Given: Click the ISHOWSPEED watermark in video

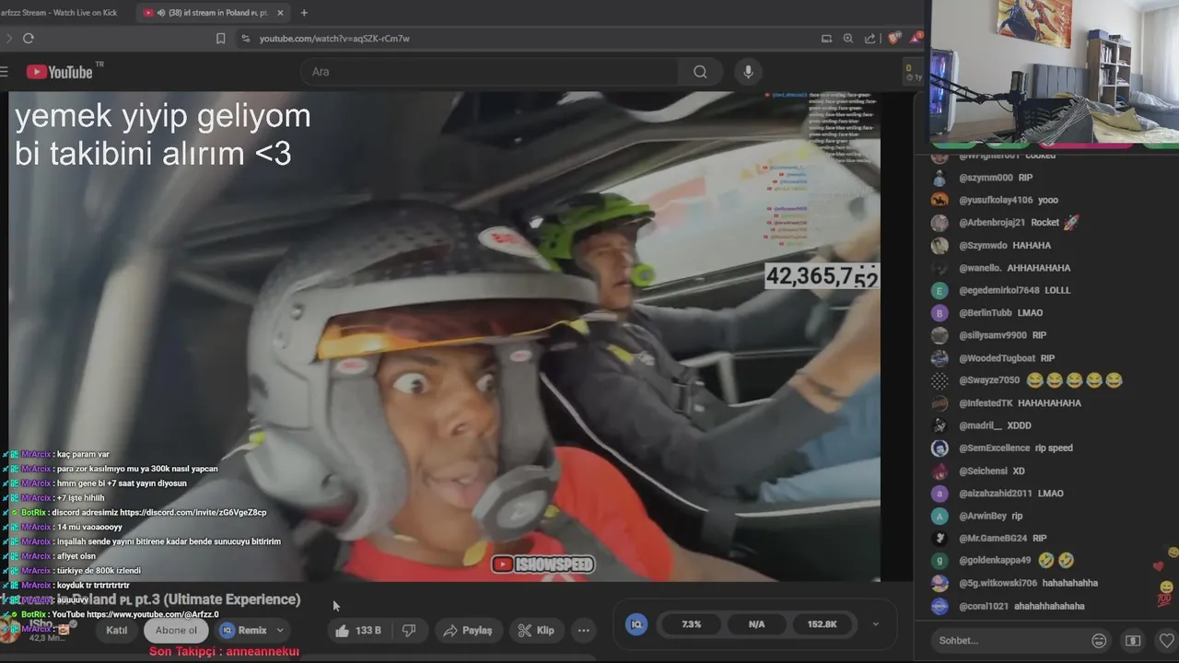Looking at the screenshot, I should click(x=543, y=564).
